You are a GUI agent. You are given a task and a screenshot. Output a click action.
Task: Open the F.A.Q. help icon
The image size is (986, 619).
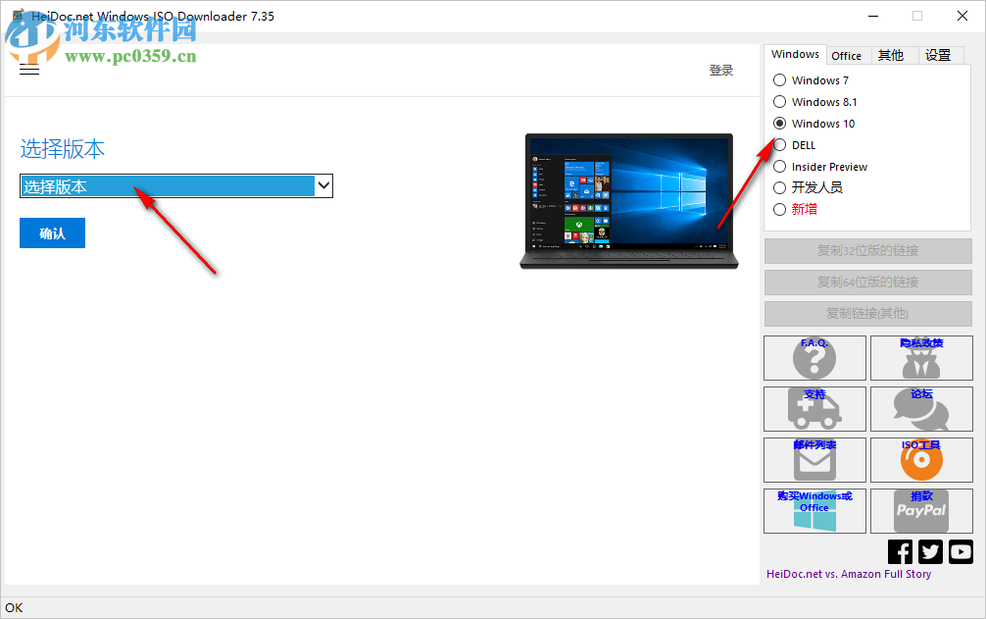[814, 358]
